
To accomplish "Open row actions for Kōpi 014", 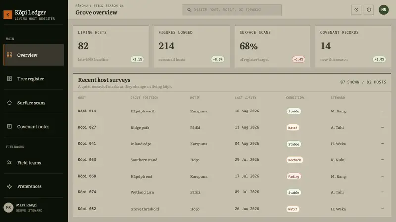I will point(382,111).
